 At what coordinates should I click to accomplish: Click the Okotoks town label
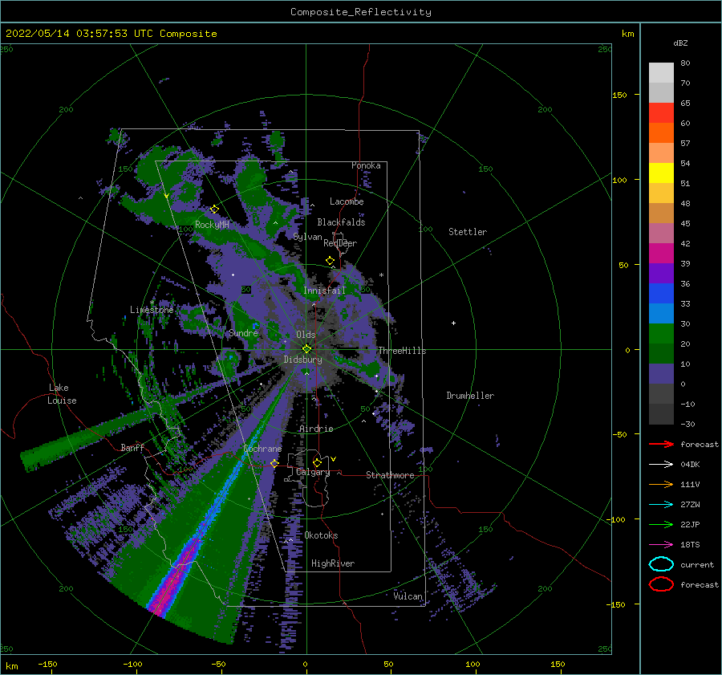[x=321, y=535]
